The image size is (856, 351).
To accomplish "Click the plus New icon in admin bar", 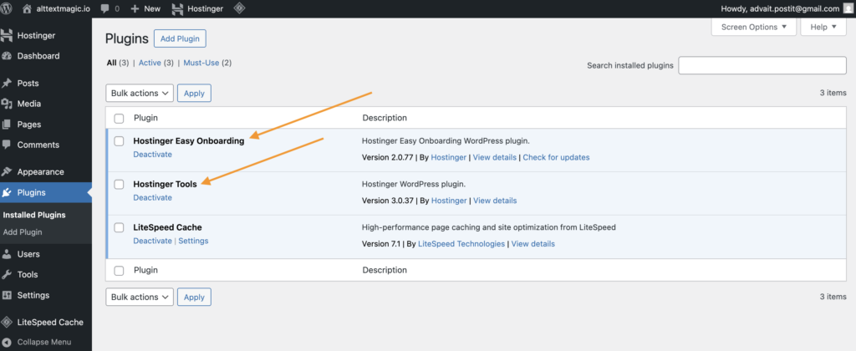I will pyautogui.click(x=135, y=8).
